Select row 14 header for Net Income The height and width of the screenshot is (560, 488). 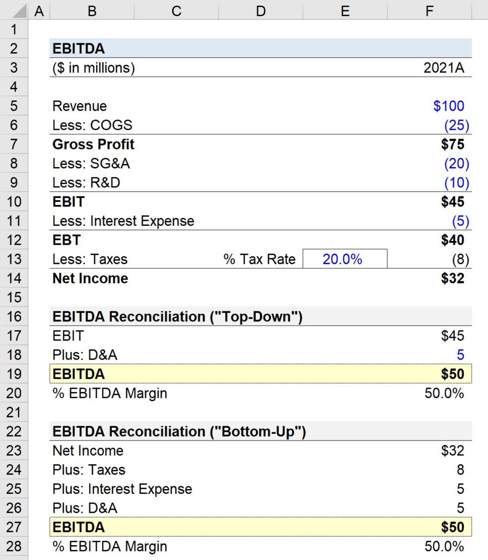point(11,278)
